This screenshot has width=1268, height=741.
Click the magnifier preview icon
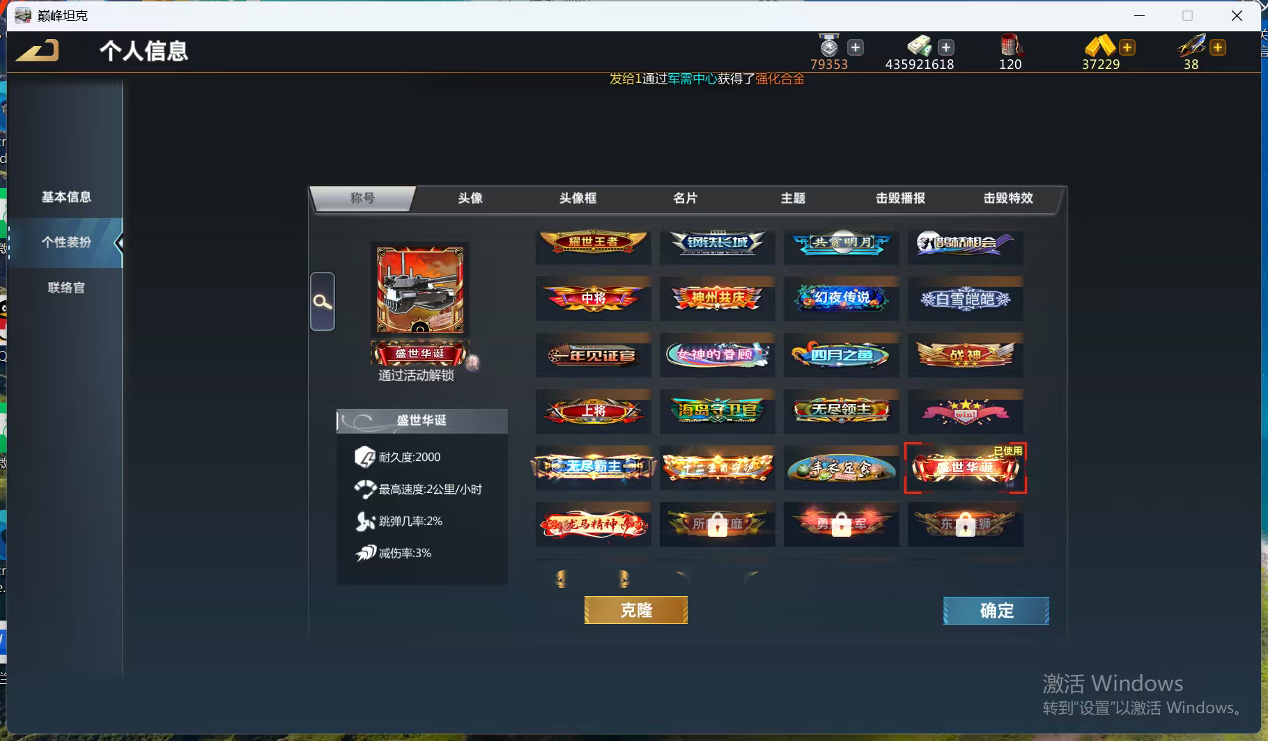point(322,302)
